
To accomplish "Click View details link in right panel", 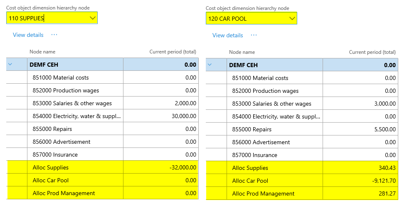I will click(x=227, y=35).
